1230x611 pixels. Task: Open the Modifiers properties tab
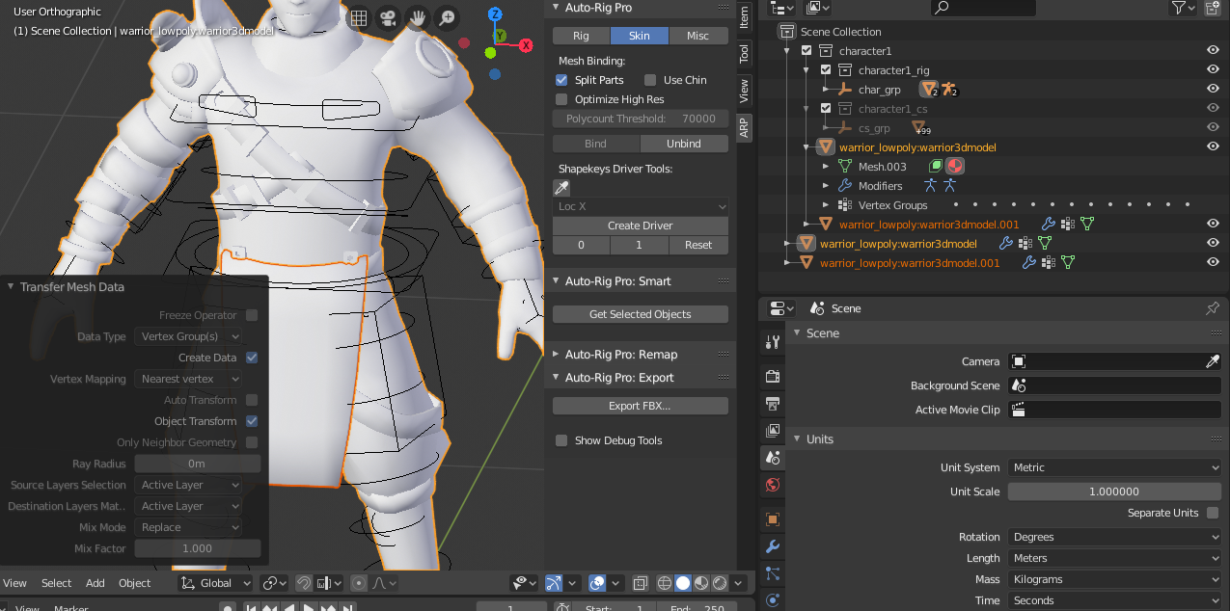772,546
